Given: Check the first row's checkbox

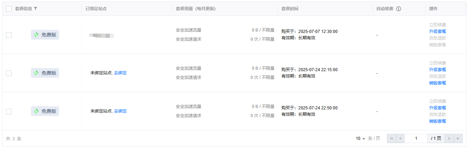Looking at the screenshot, I should (9, 35).
